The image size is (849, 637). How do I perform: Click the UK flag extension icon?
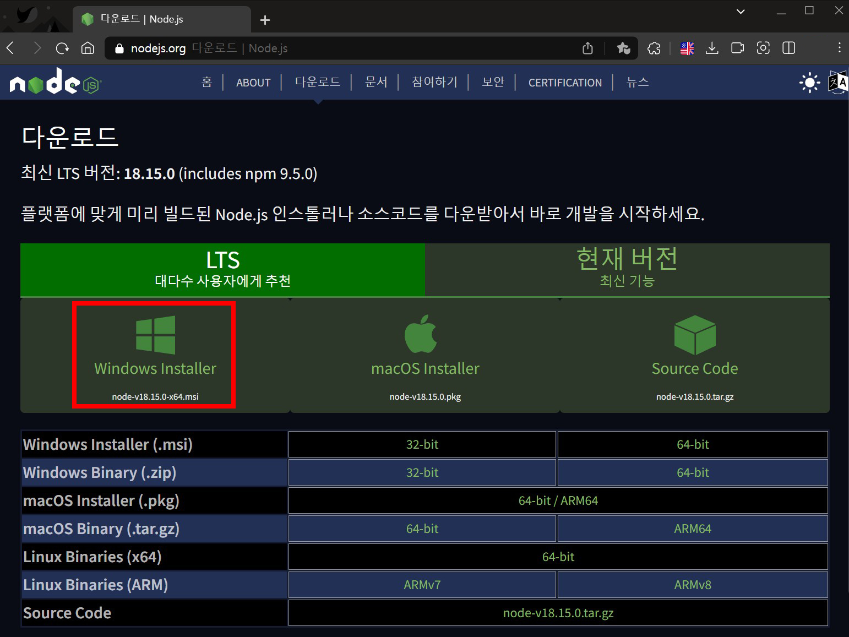coord(687,48)
